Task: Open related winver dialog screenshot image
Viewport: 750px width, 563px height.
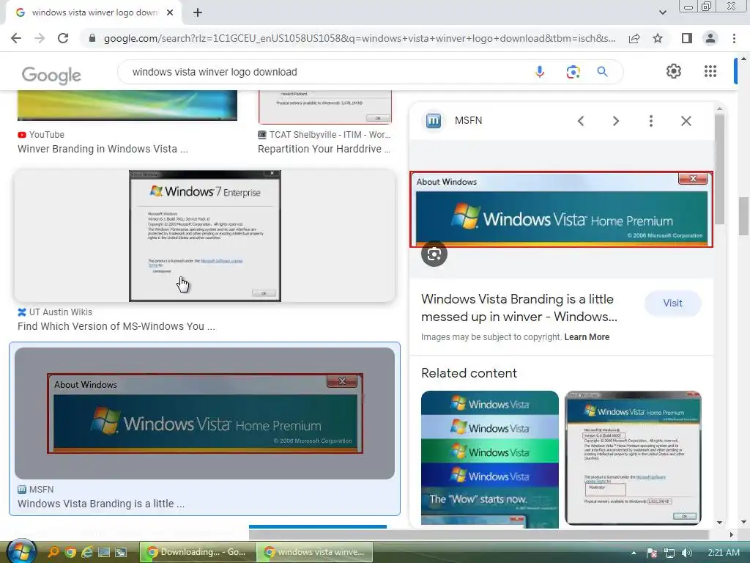Action: [x=633, y=458]
